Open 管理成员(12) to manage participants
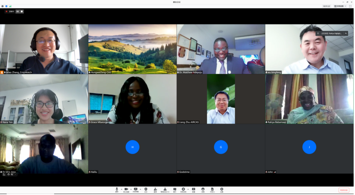This screenshot has height=195, width=355. click(x=165, y=190)
